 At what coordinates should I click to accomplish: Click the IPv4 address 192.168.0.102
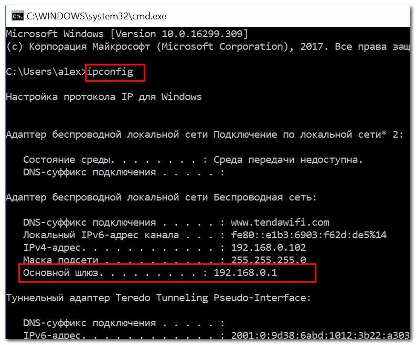(269, 247)
